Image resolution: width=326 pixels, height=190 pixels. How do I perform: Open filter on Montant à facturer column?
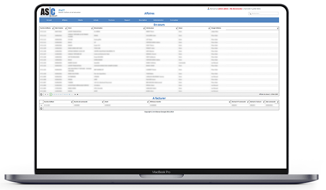(x=264, y=102)
